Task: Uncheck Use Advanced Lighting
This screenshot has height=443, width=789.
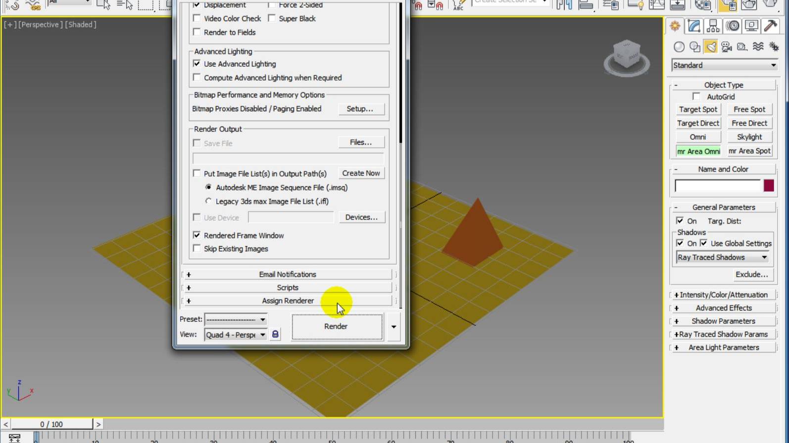Action: coord(197,64)
